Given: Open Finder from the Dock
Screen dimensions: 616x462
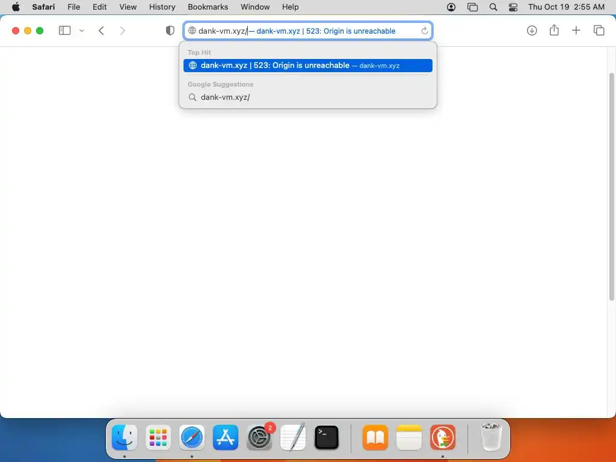Looking at the screenshot, I should click(x=125, y=437).
